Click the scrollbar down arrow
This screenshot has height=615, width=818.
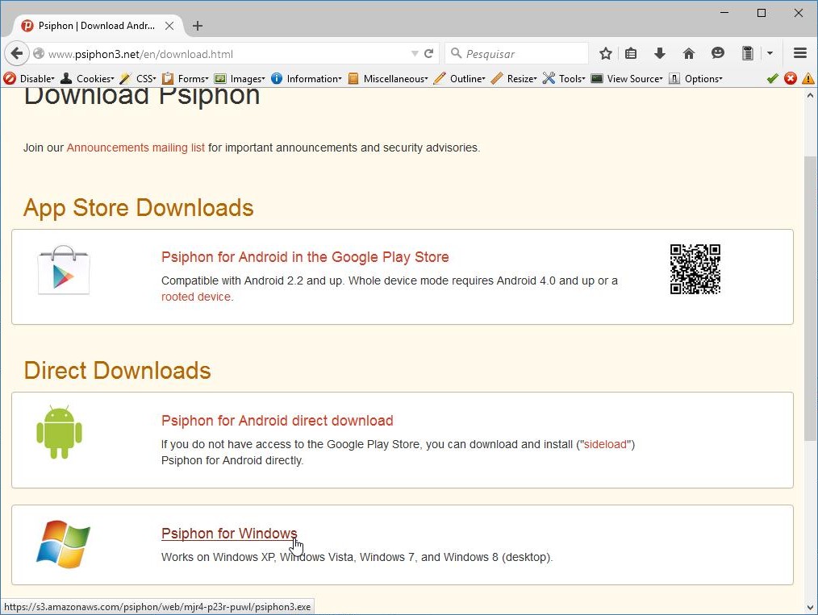(x=810, y=607)
